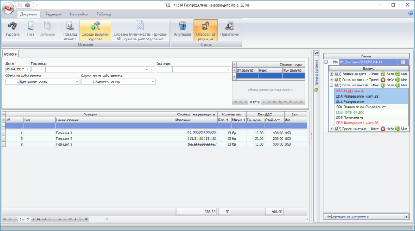
Task: Collapse the (Д3) Потв. от достав. node
Action: click(331, 85)
